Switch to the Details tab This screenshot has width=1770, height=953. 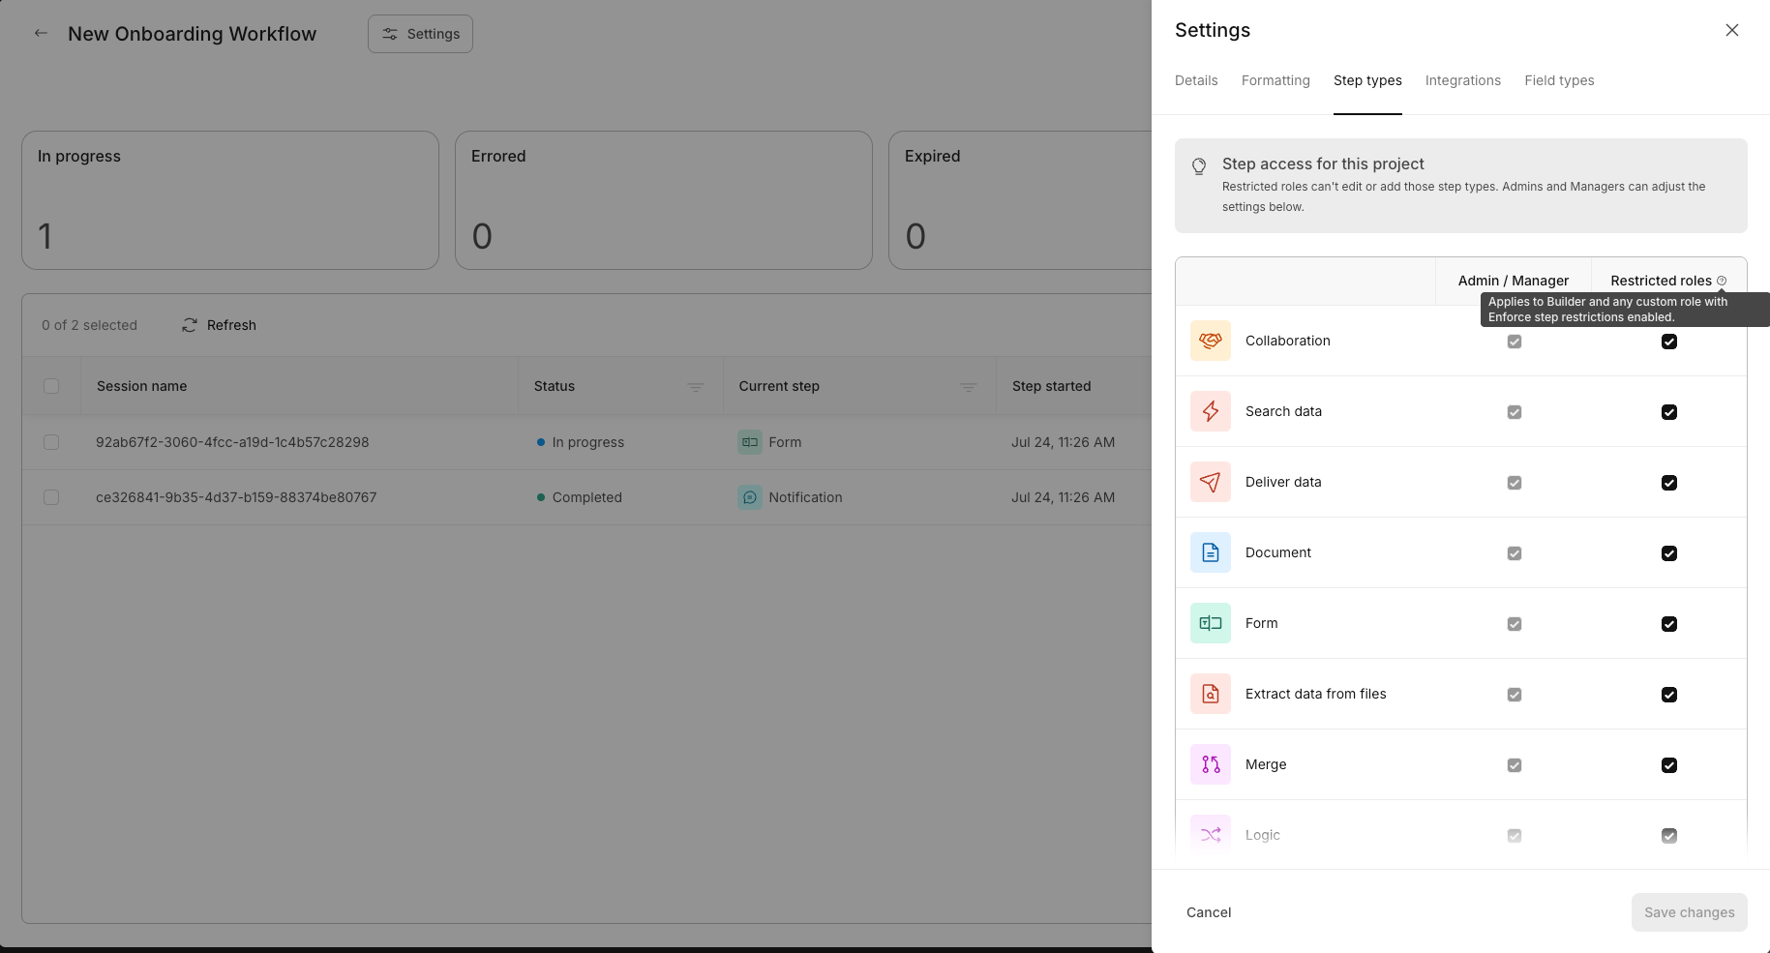pos(1196,80)
